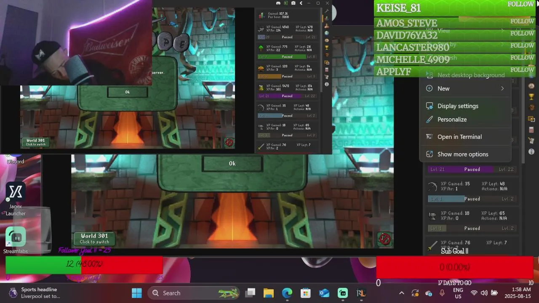Select Show more options
Screen dimensions: 539x303
(465, 154)
